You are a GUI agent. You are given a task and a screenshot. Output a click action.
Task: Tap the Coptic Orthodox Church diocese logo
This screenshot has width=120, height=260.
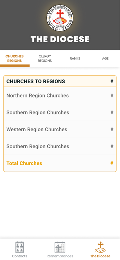coord(60,18)
